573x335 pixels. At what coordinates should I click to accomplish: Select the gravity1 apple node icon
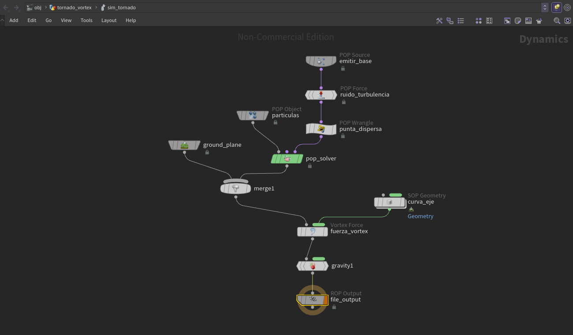(x=313, y=266)
